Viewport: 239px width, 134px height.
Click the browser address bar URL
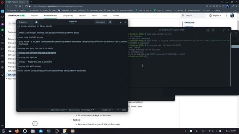pyautogui.click(x=58, y=6)
